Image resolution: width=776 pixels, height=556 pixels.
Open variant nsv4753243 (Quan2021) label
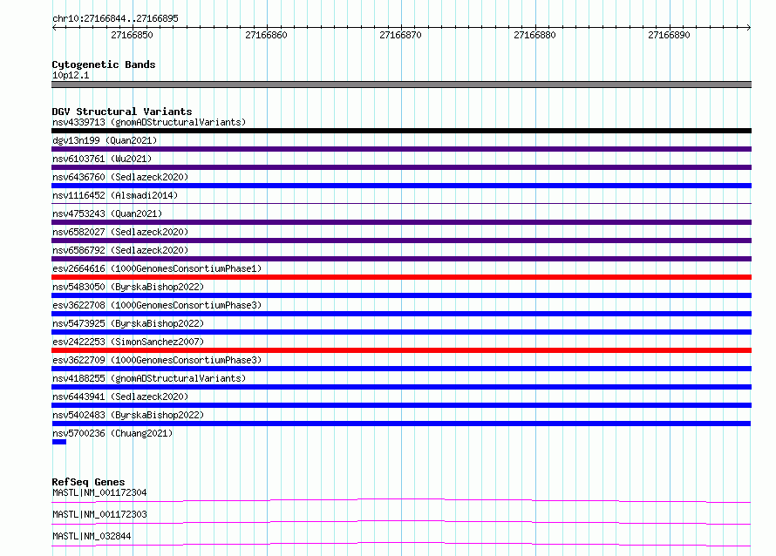pyautogui.click(x=107, y=214)
